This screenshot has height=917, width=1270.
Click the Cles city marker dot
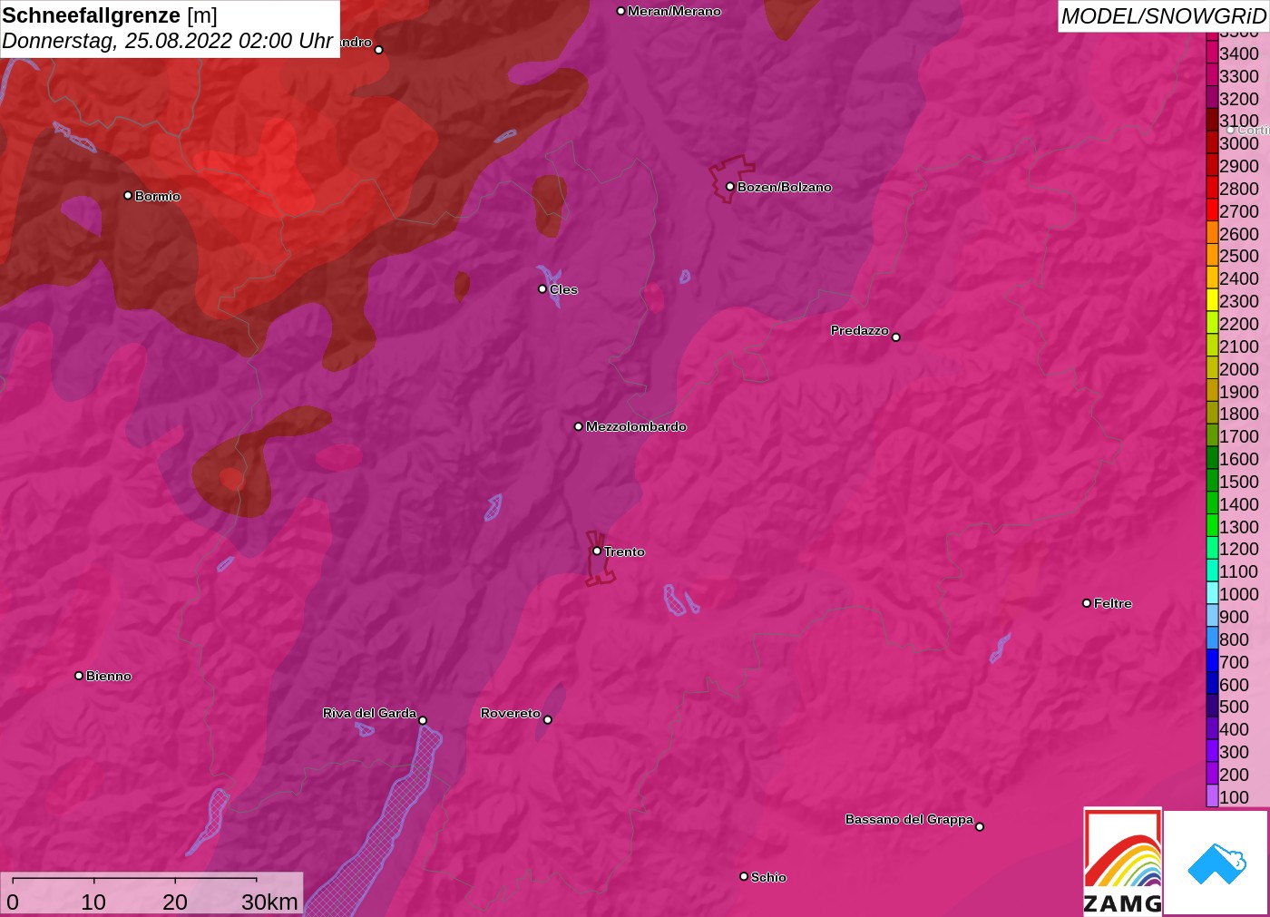tap(542, 289)
